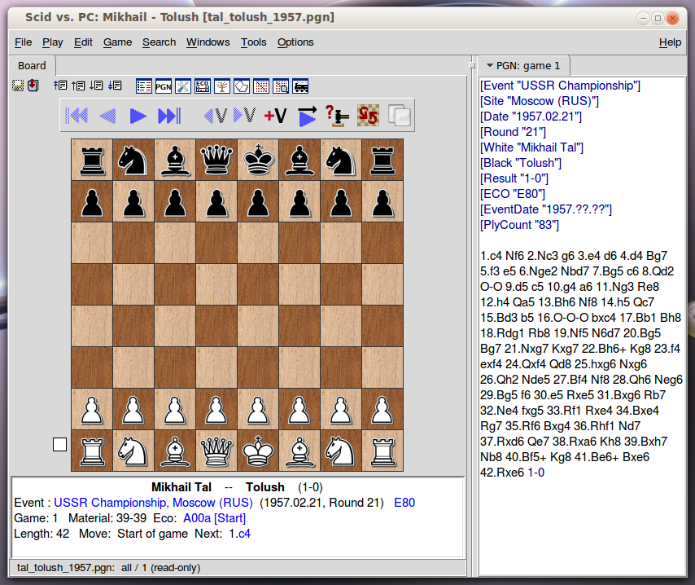Click next move 1.c4 in game info
Screen dimensions: 695x585
(x=240, y=534)
